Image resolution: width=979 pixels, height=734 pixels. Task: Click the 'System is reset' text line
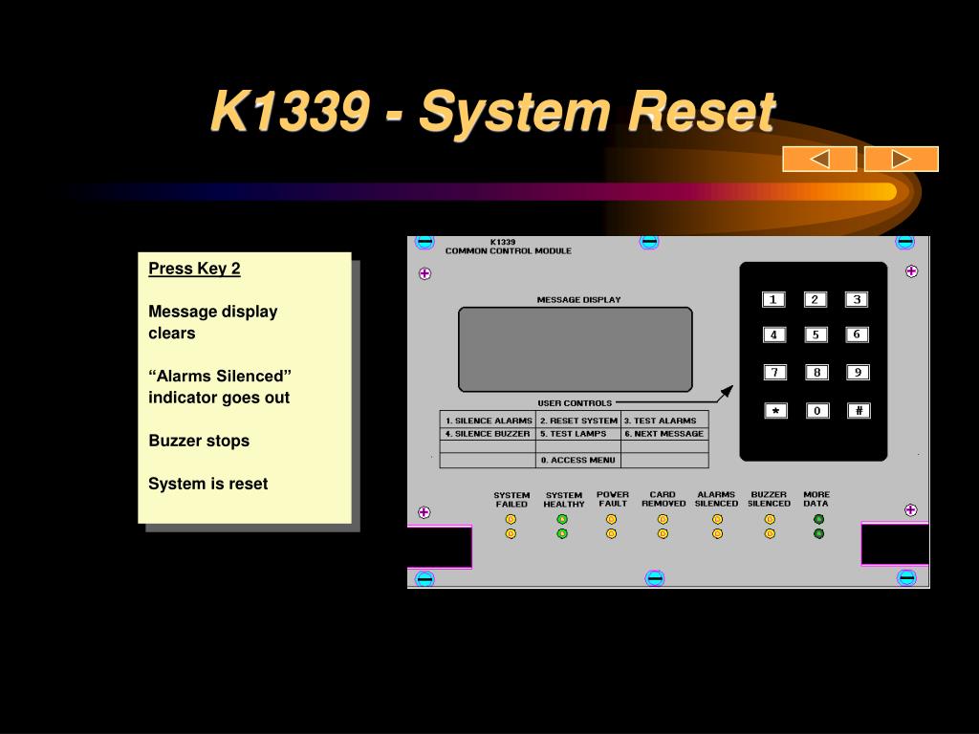(x=207, y=484)
